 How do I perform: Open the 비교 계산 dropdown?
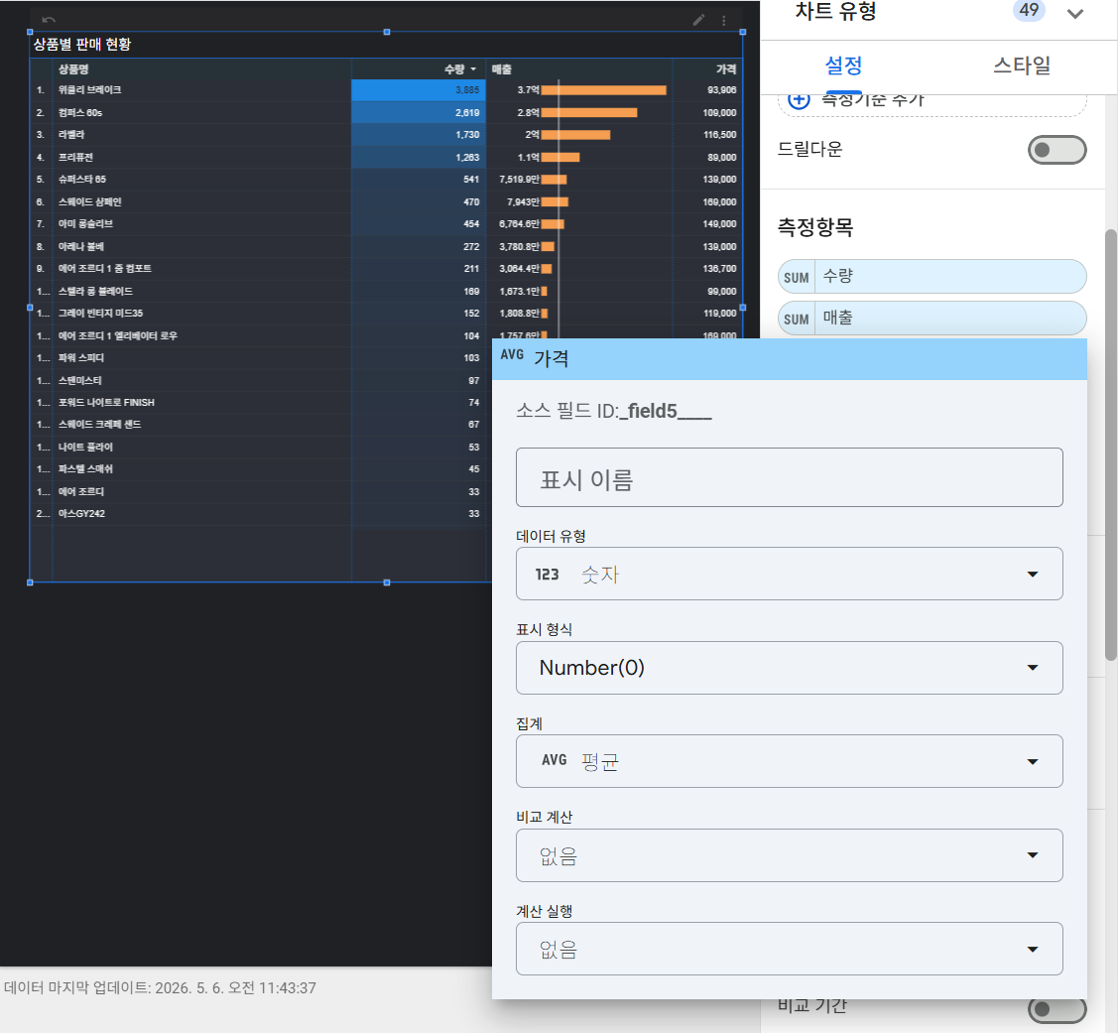tap(790, 855)
